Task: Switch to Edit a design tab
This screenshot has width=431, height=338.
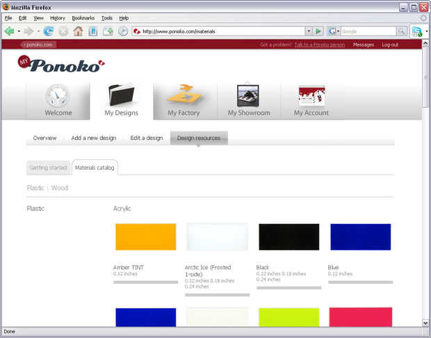Action: pos(147,138)
